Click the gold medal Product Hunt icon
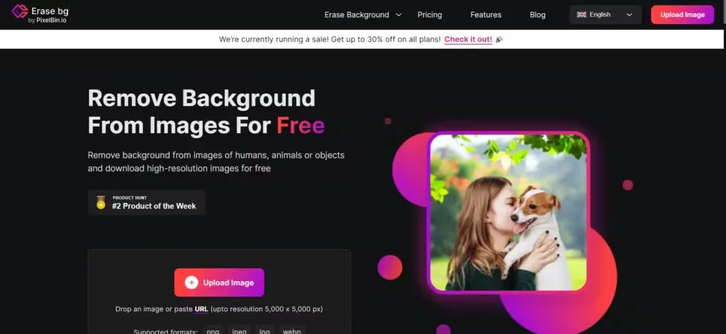This screenshot has width=726, height=334. click(x=101, y=202)
